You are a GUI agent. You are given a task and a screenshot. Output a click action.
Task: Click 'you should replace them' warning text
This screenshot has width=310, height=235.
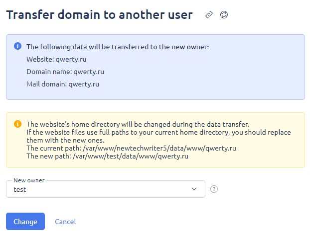click(158, 136)
